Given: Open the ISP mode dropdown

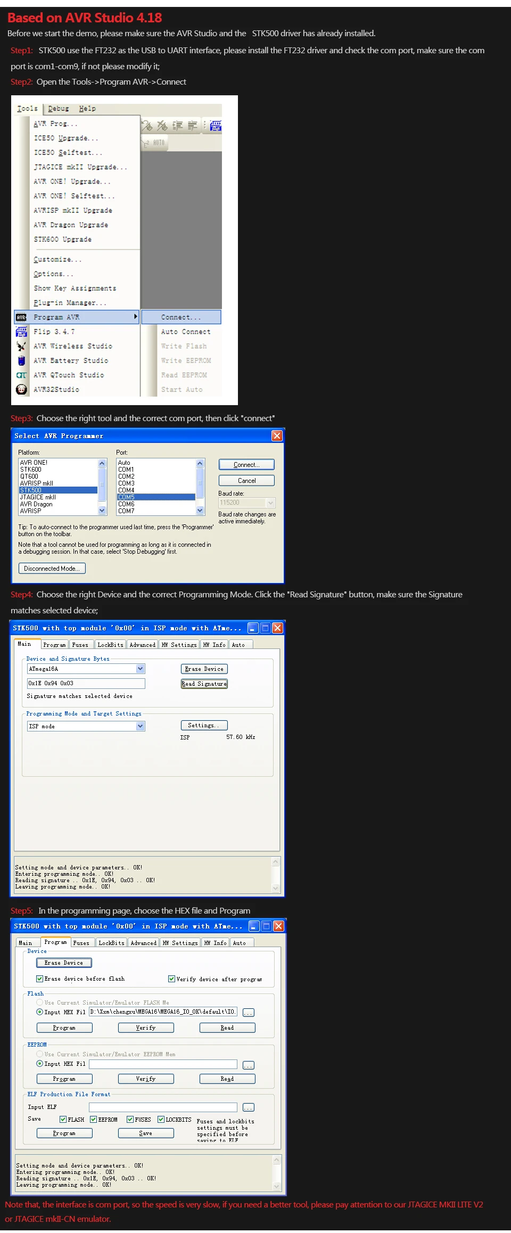Looking at the screenshot, I should 141,726.
